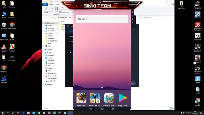This screenshot has height=115, width=204.
Task: Select 3D Objects in Explorer sidebar
Action: (x=51, y=55)
